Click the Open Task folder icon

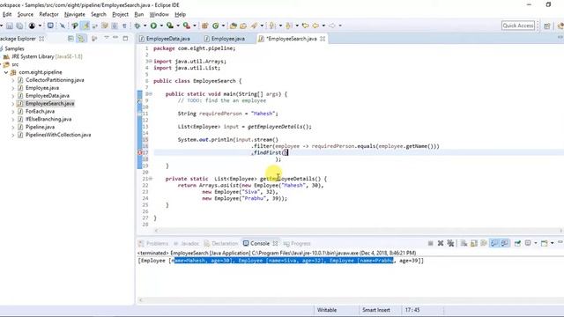click(x=243, y=26)
